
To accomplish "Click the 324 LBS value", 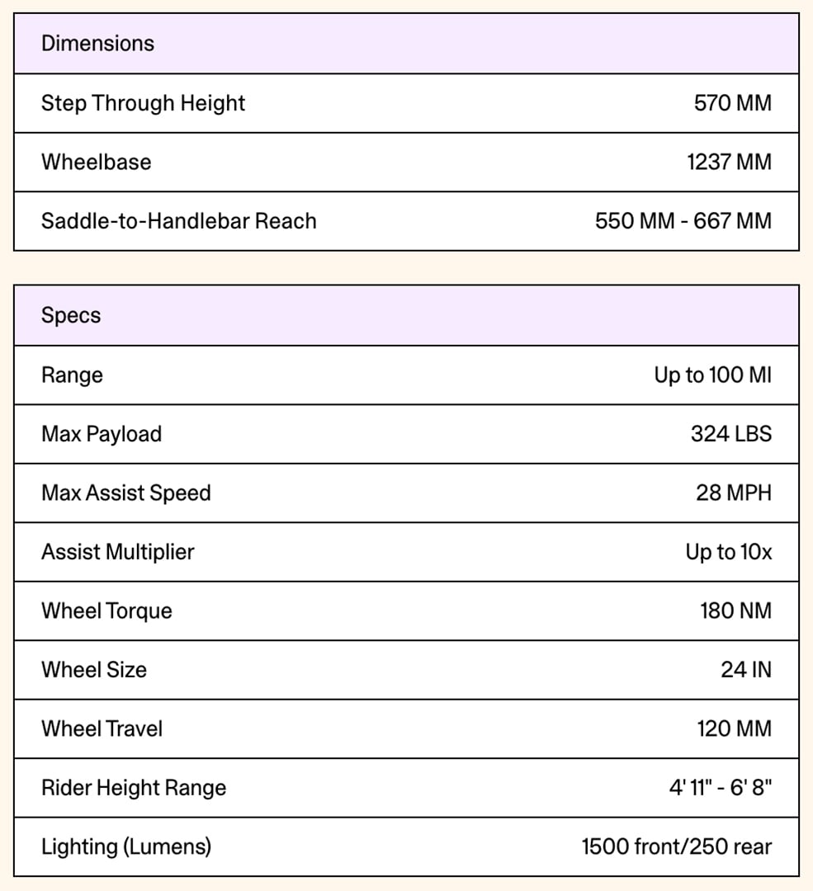I will point(730,434).
